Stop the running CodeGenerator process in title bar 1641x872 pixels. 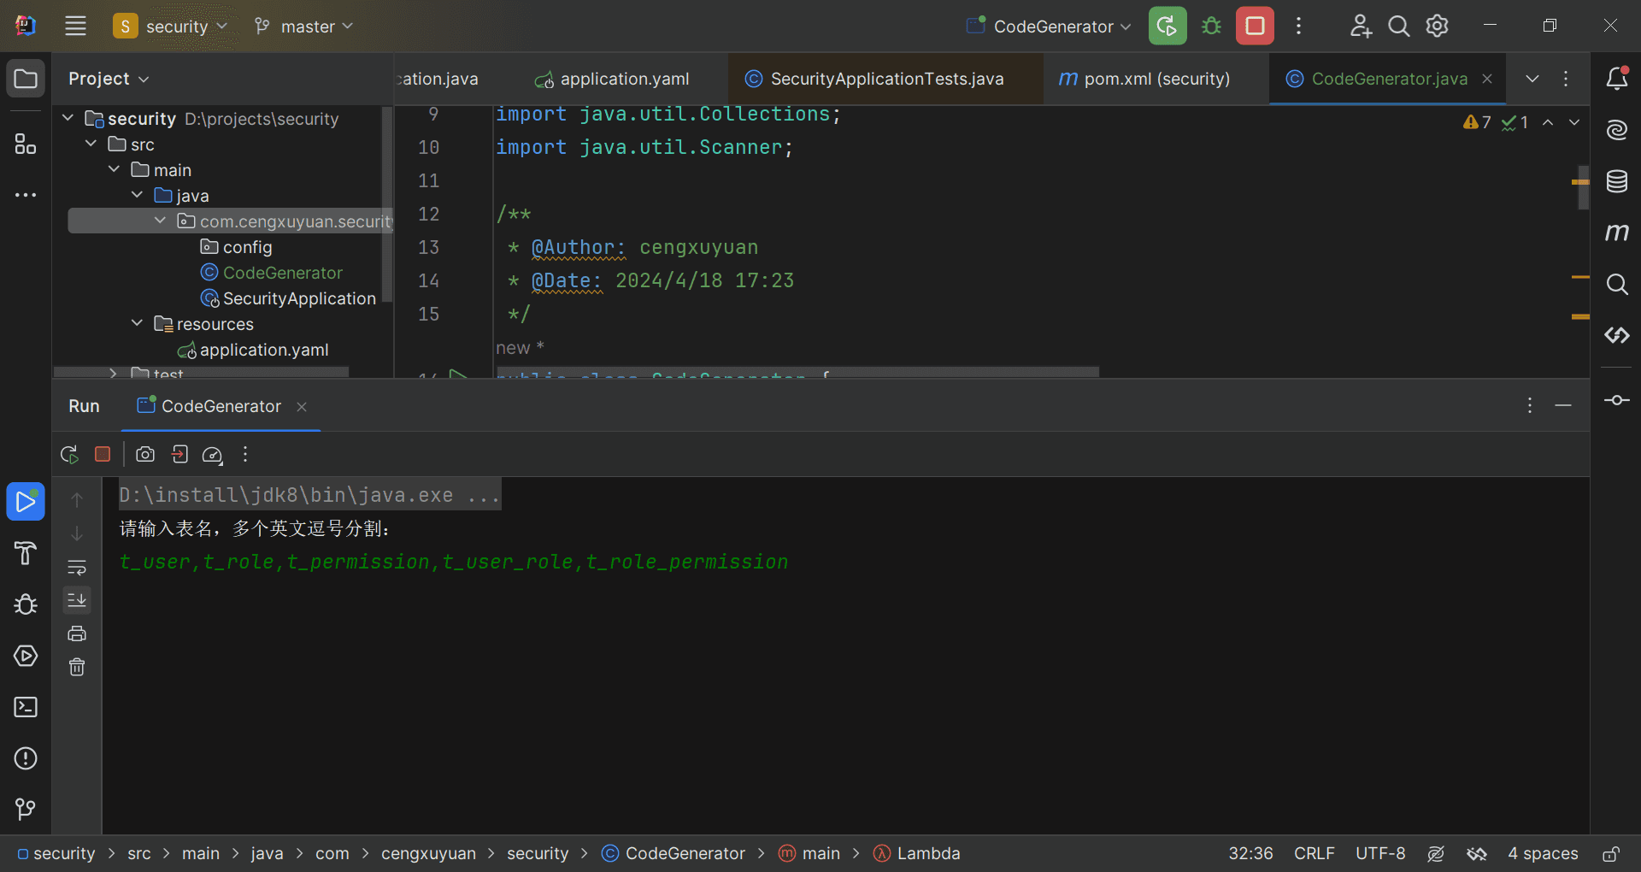(1255, 26)
